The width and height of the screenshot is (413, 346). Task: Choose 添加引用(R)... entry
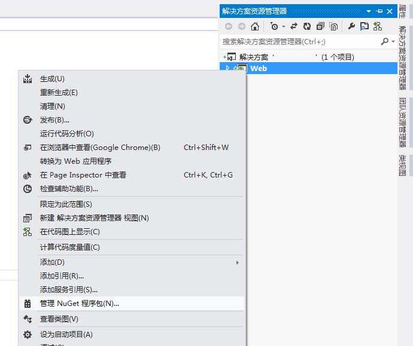(132, 276)
